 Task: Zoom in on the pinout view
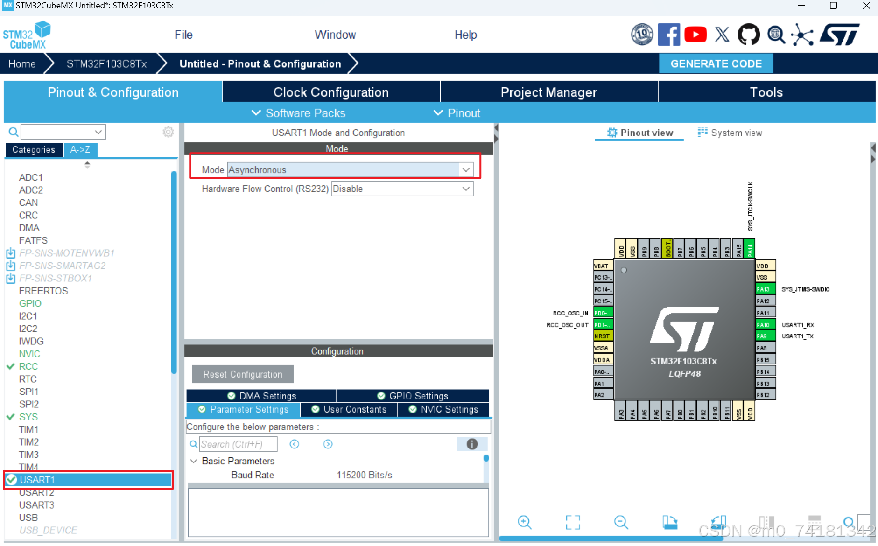[x=525, y=522]
